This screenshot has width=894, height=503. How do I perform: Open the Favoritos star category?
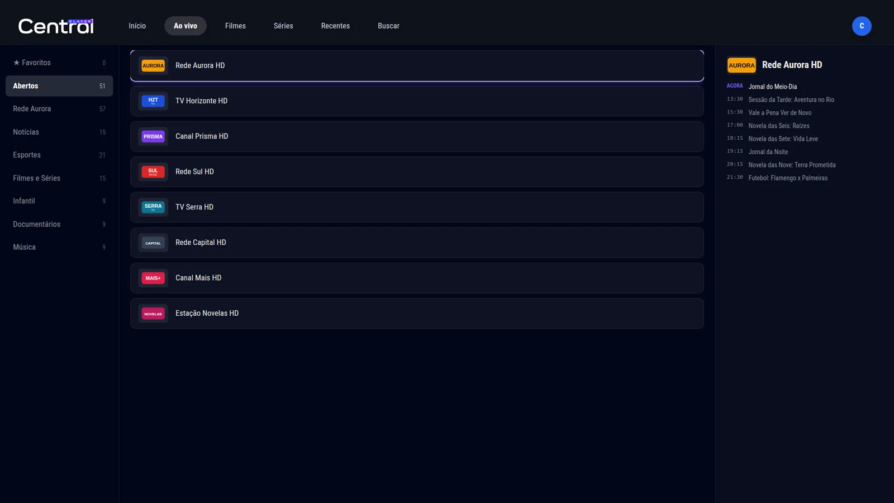[x=59, y=63]
